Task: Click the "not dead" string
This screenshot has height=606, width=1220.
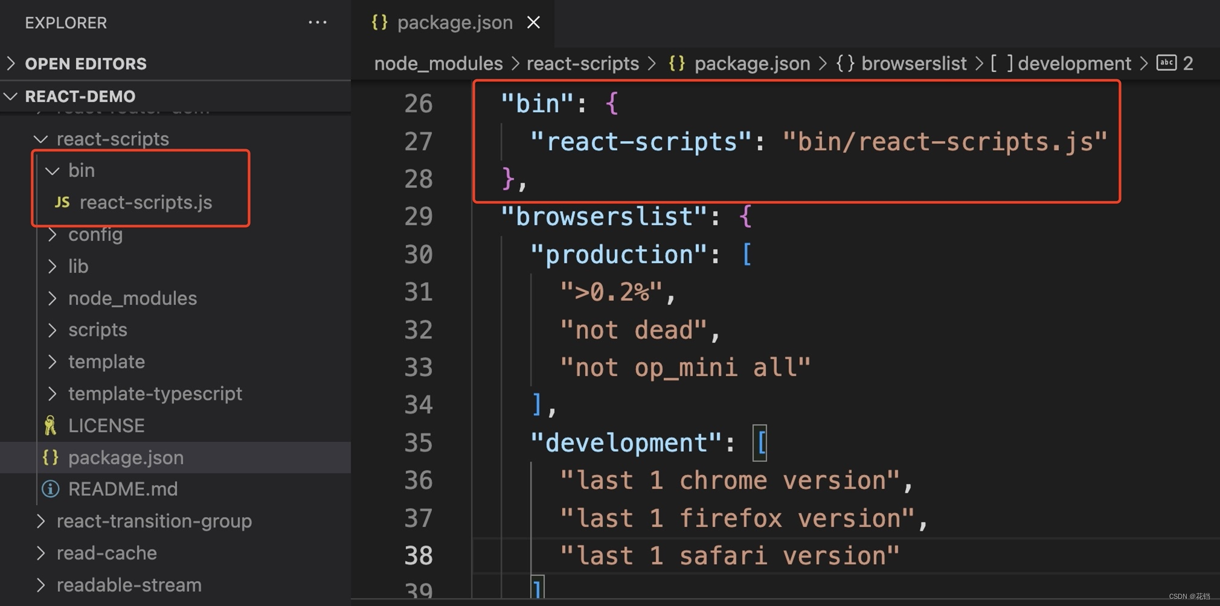Action: [634, 330]
